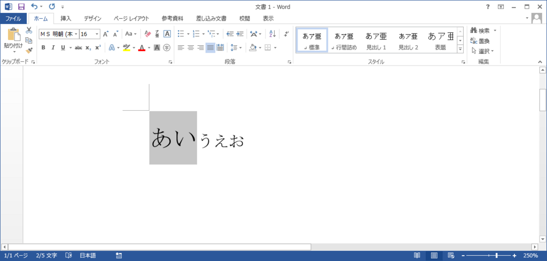Cut the selection with the scissors icon
The height and width of the screenshot is (261, 547).
click(29, 30)
